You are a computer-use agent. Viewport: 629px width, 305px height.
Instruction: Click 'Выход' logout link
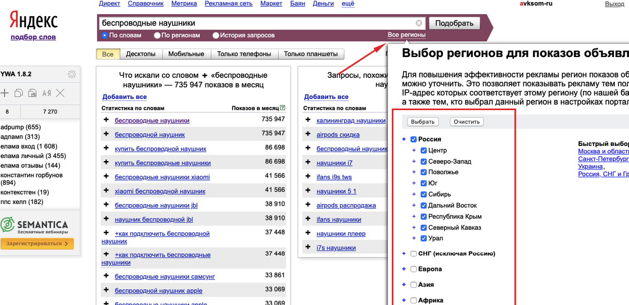coord(614,4)
